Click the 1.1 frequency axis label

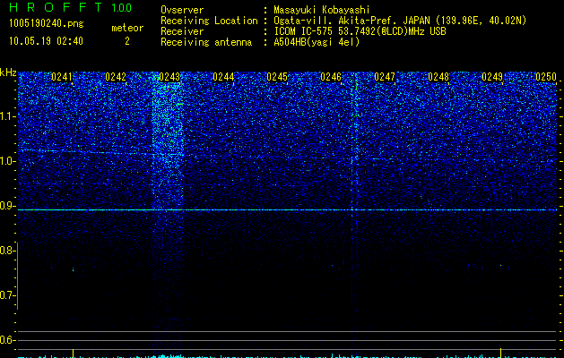pyautogui.click(x=7, y=116)
